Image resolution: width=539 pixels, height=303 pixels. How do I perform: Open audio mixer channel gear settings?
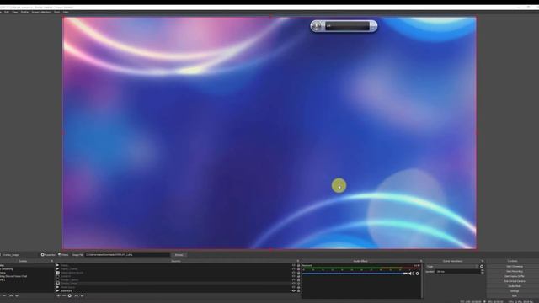(418, 274)
